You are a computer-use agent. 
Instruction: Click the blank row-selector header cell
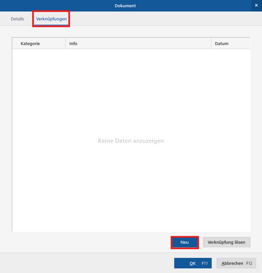click(x=15, y=43)
